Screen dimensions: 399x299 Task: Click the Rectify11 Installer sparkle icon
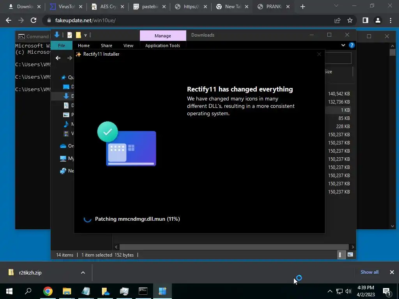[x=78, y=54]
